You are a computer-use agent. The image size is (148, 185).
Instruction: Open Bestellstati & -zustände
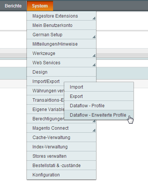pyautogui.click(x=61, y=166)
